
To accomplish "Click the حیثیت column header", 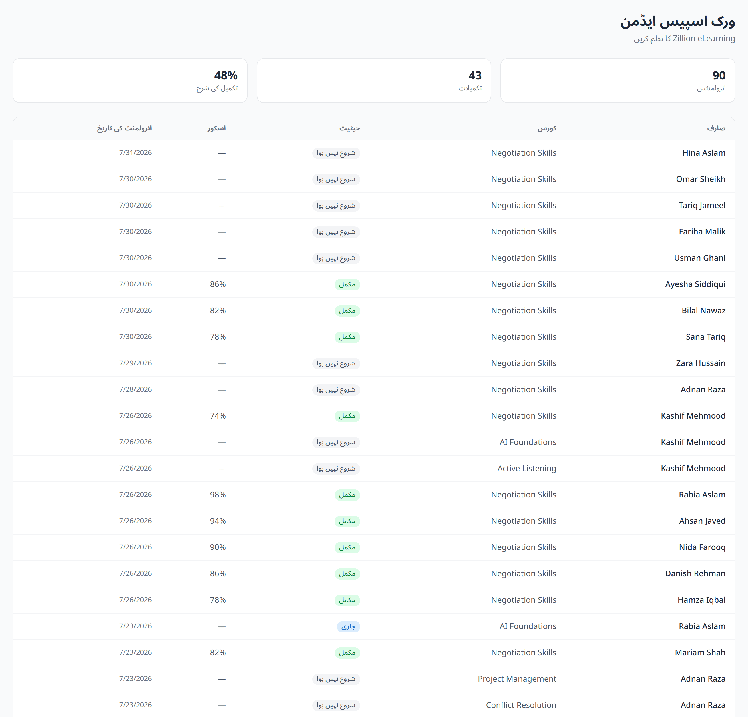I will (350, 128).
